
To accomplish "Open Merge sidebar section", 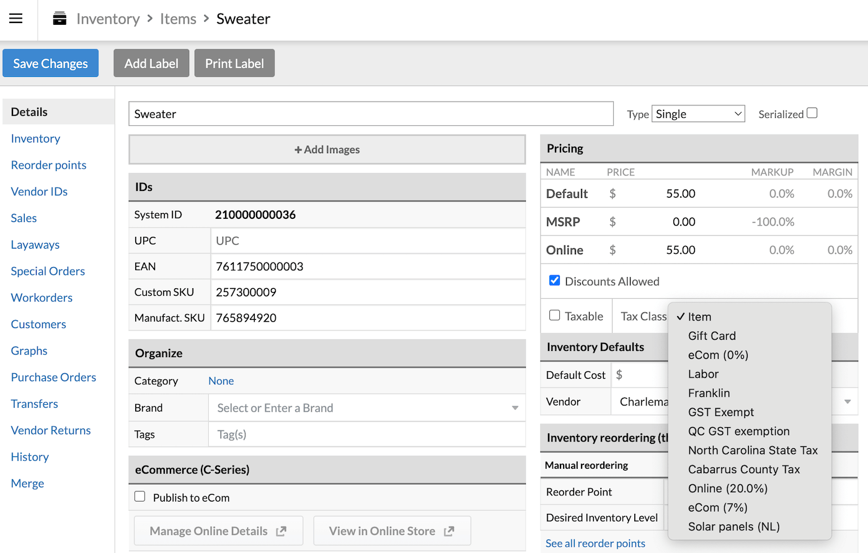I will click(27, 484).
